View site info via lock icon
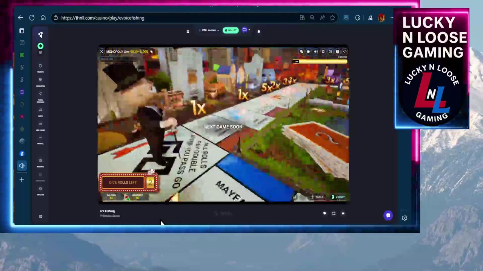Viewport: 483px width, 271px height. click(55, 18)
